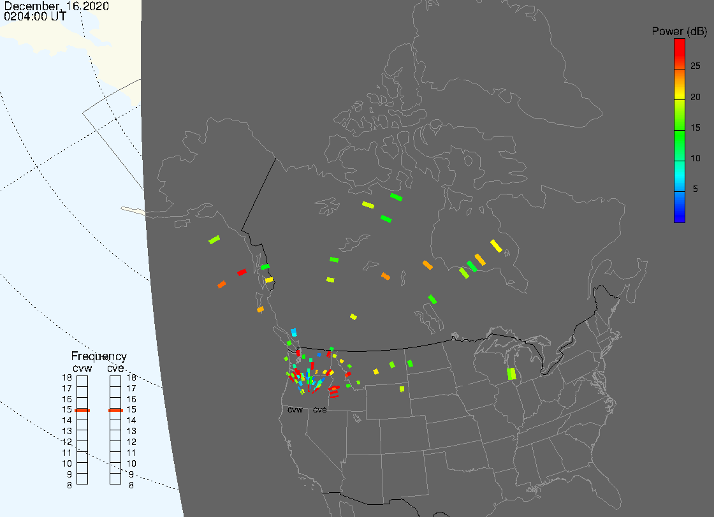Click the 14 label beside the cvw scale
This screenshot has height=517, width=714.
point(67,421)
